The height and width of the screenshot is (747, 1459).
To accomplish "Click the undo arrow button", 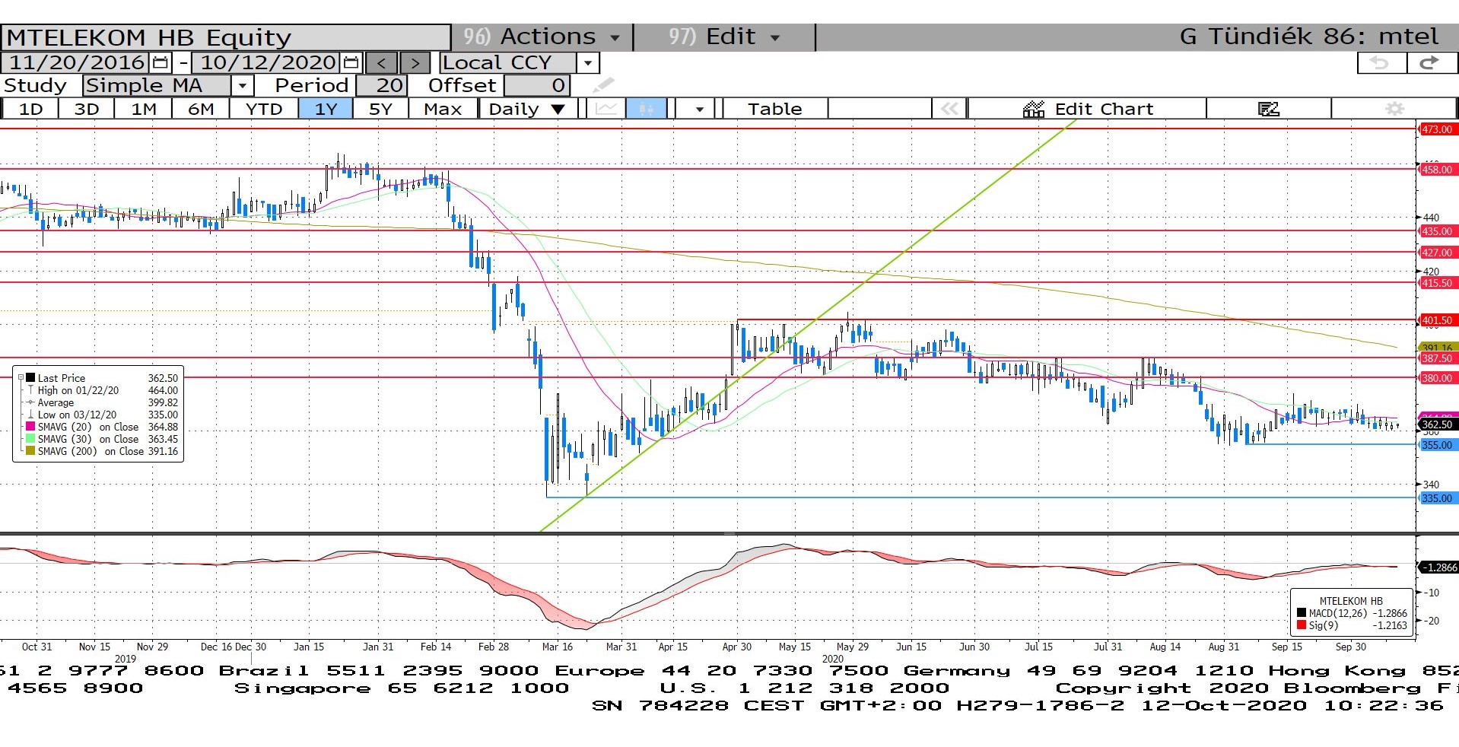I will [1381, 62].
